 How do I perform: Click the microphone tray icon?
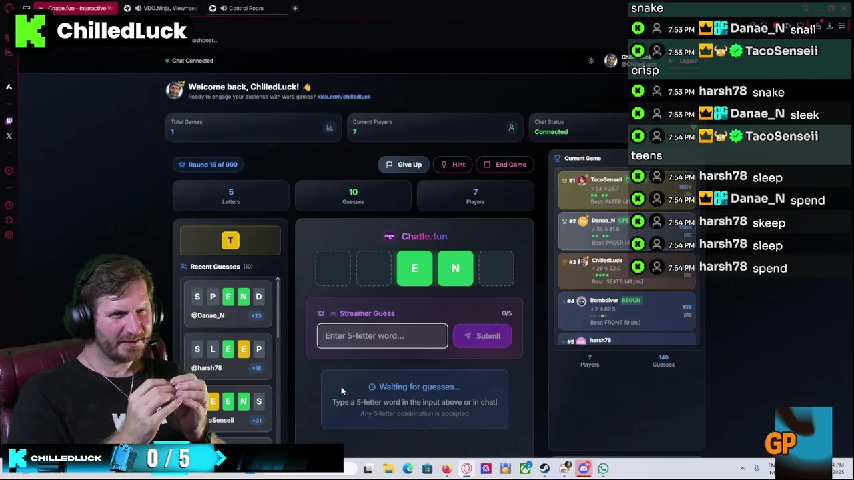756,469
